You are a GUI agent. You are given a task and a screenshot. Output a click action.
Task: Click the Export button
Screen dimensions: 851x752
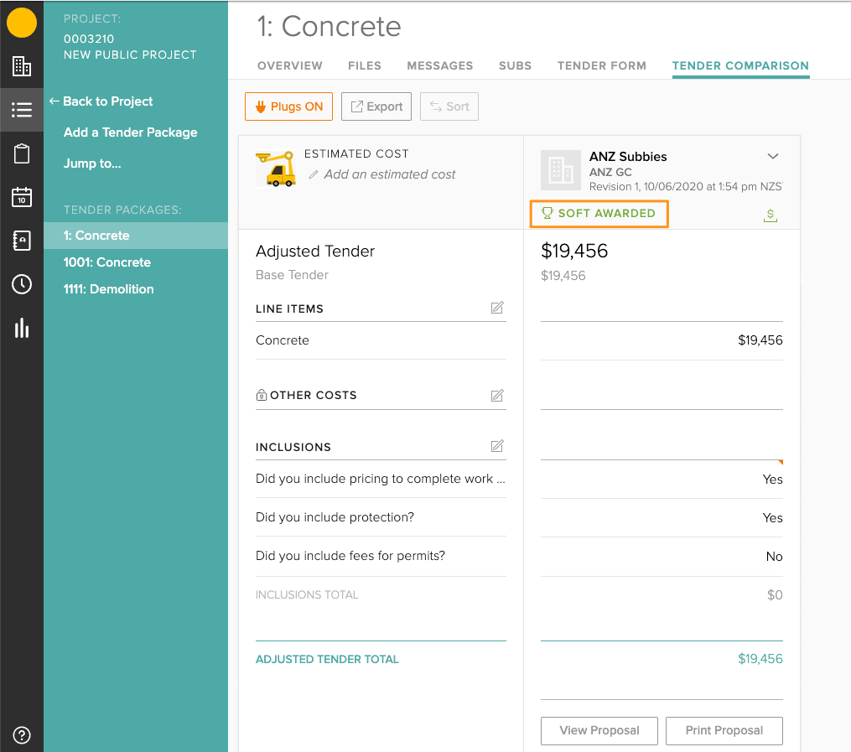tap(376, 106)
